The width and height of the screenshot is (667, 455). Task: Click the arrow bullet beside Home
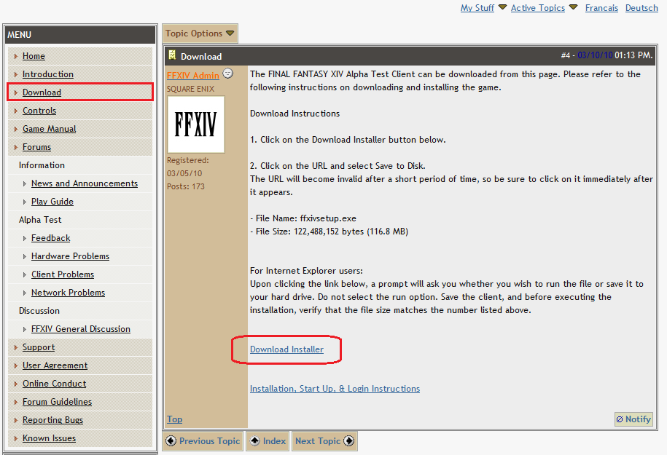click(x=16, y=56)
